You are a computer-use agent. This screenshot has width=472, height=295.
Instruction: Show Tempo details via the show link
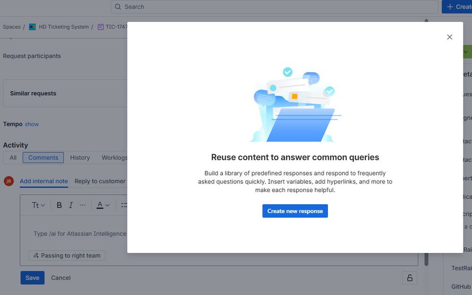[32, 124]
